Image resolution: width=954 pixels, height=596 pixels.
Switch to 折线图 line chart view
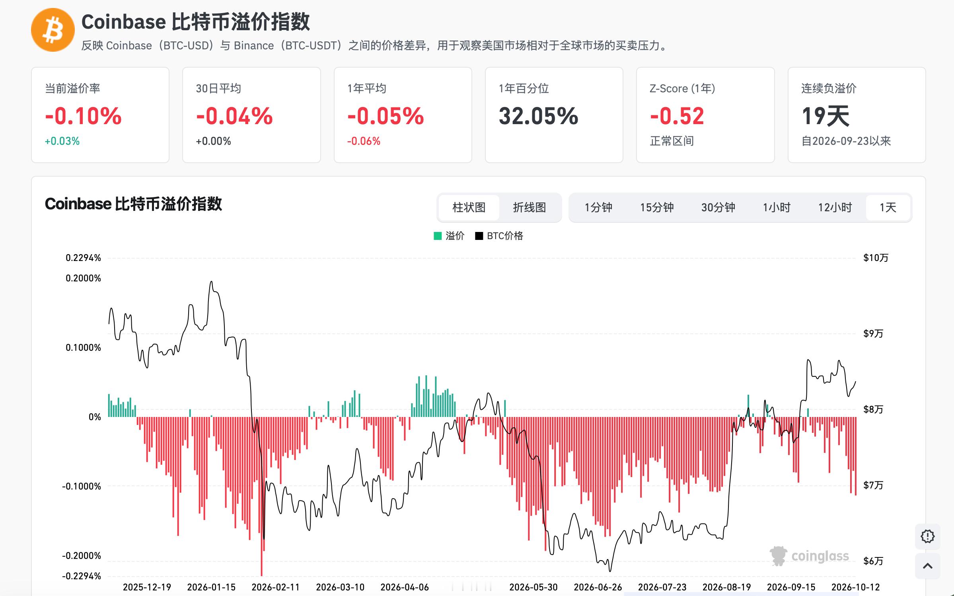tap(529, 207)
